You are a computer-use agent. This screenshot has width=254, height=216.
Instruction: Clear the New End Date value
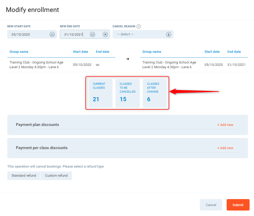(105, 34)
